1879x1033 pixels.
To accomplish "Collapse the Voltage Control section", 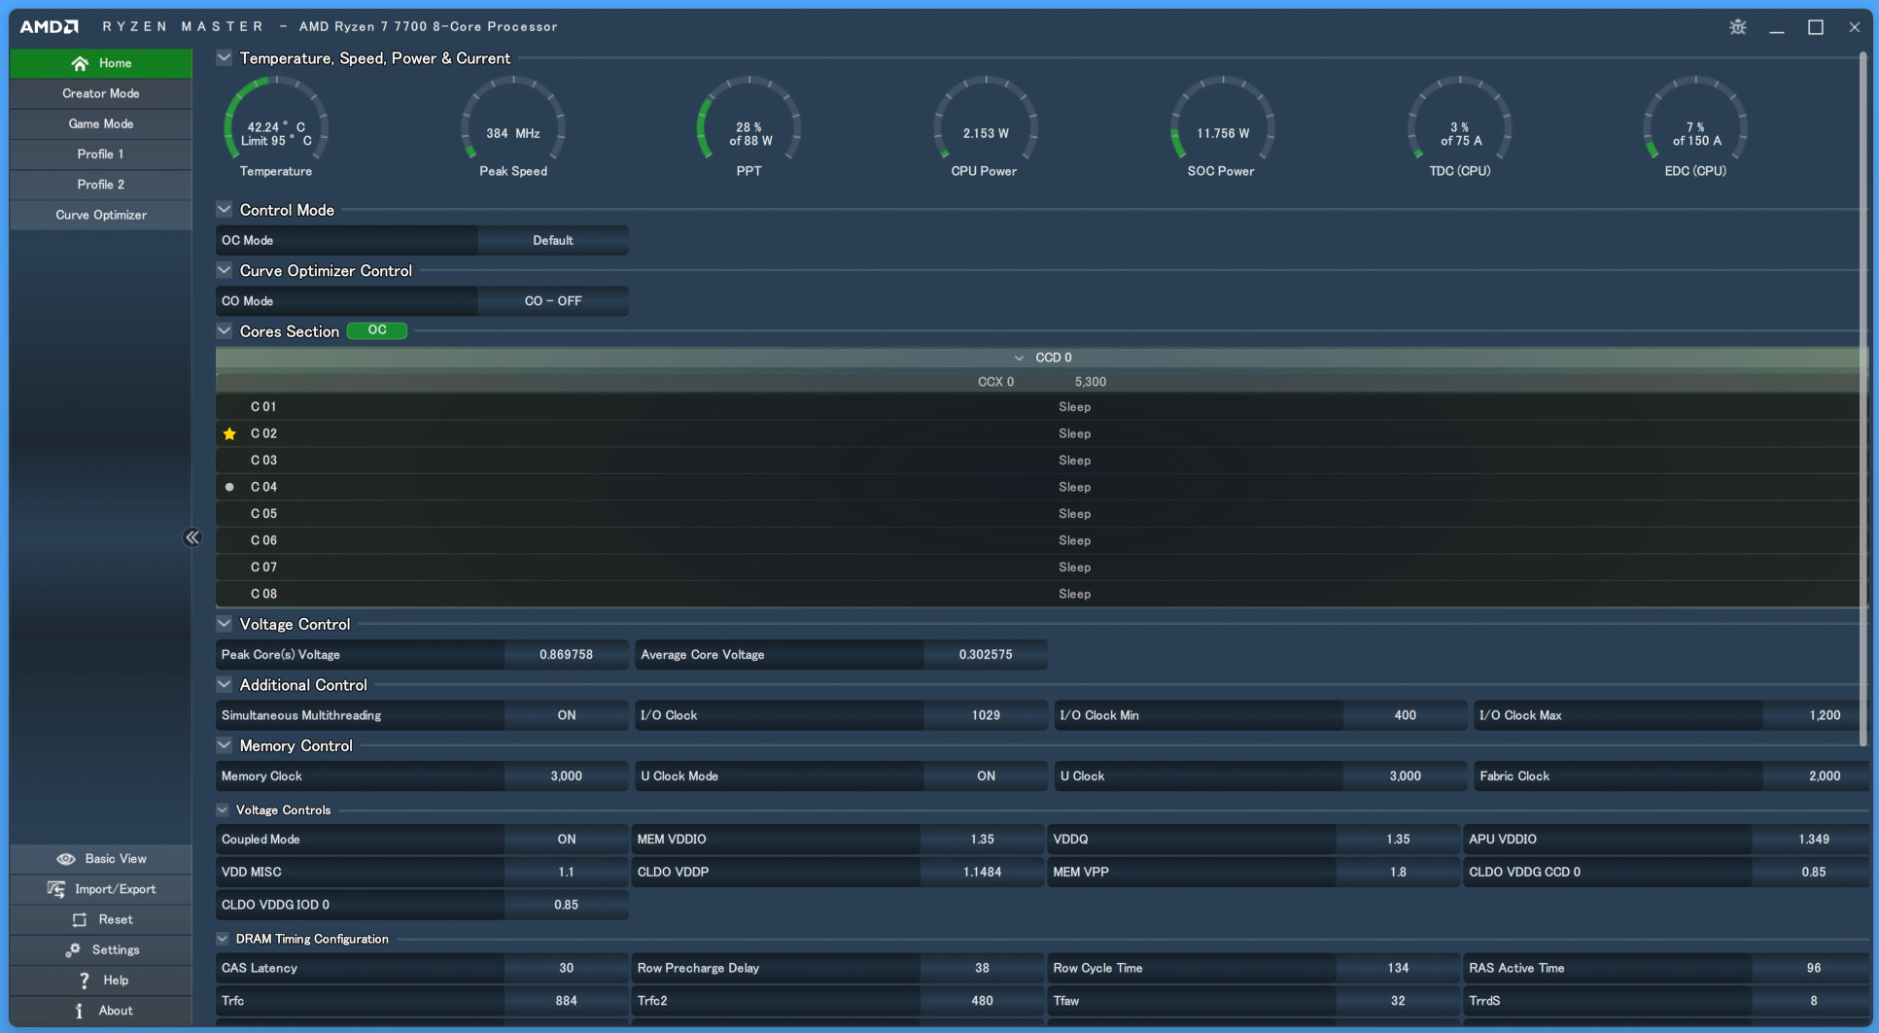I will pyautogui.click(x=225, y=624).
